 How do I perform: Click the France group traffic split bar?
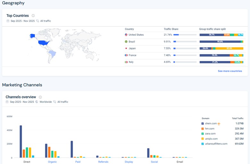click(221, 55)
